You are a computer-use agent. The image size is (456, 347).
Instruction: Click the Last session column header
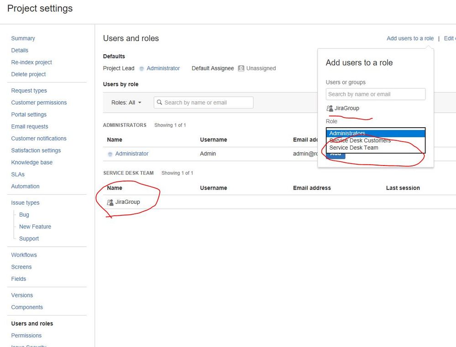pyautogui.click(x=403, y=188)
